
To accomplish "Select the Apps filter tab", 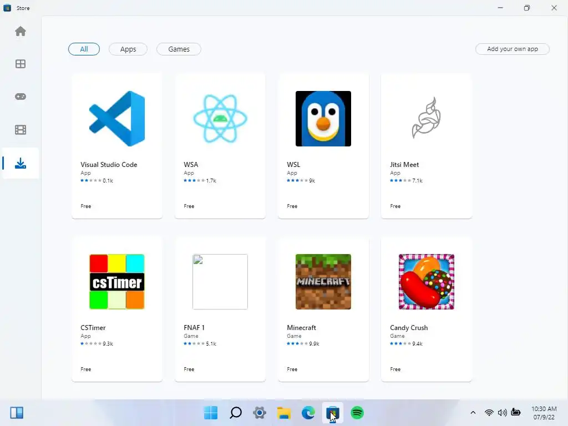I will coord(128,49).
